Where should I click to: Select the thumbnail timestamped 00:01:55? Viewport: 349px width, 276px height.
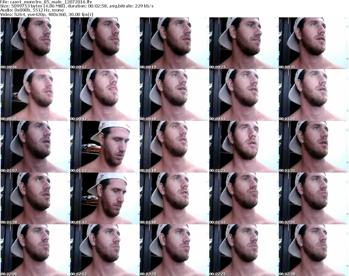click(244, 198)
